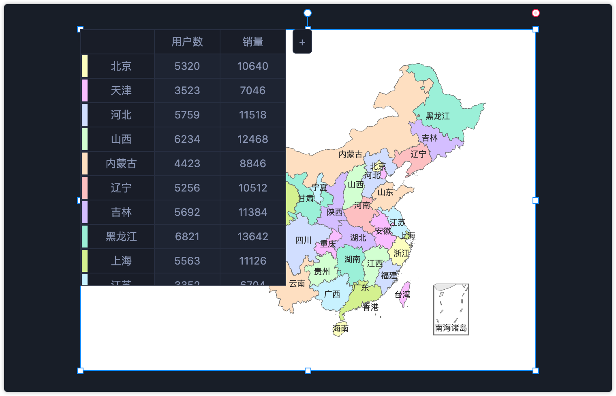This screenshot has width=616, height=396.
Task: Click the red circle handle at top right
Action: pos(535,13)
